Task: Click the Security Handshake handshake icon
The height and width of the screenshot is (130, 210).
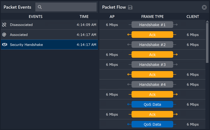Action: coord(5,44)
